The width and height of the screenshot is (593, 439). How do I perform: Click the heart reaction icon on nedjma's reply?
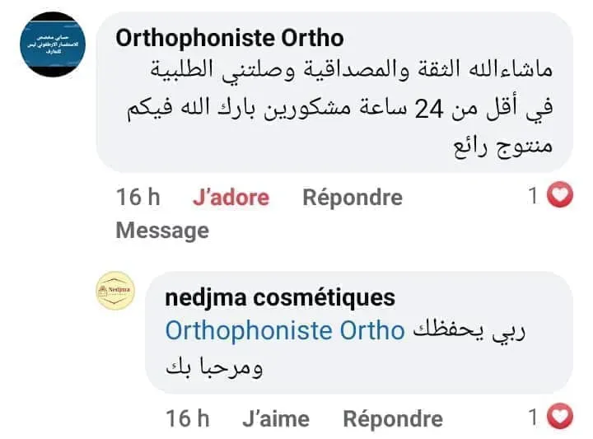(x=560, y=416)
